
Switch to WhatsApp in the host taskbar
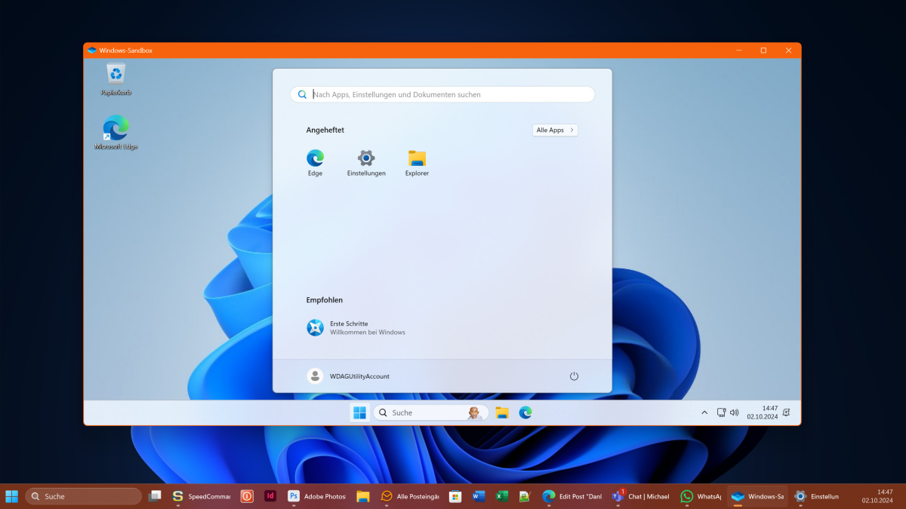(x=700, y=496)
